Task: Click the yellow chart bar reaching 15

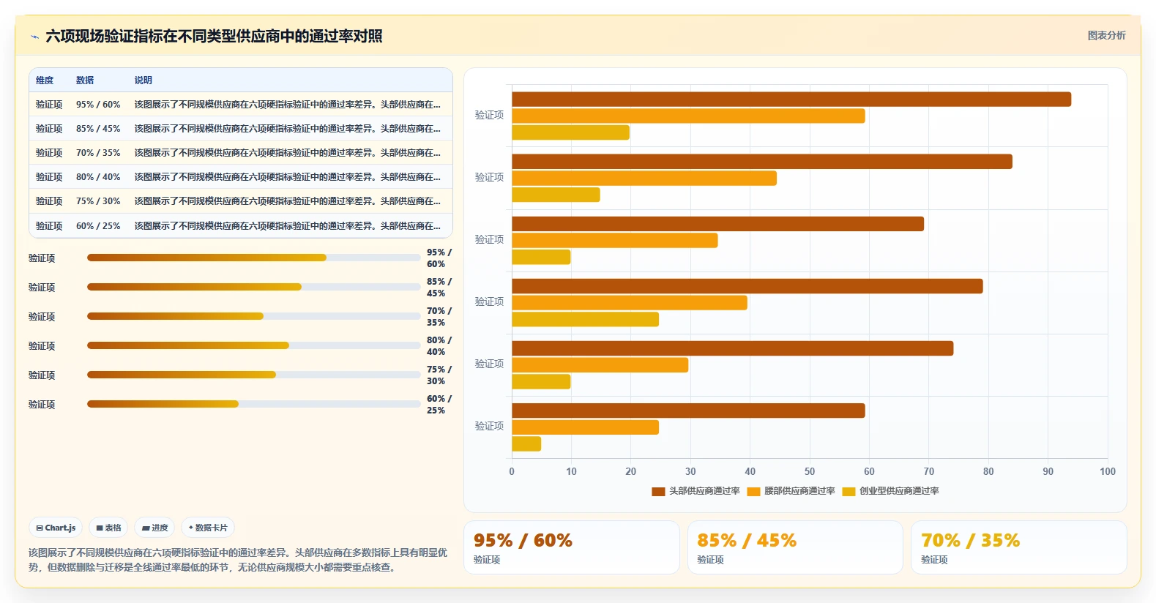Action: [x=556, y=195]
